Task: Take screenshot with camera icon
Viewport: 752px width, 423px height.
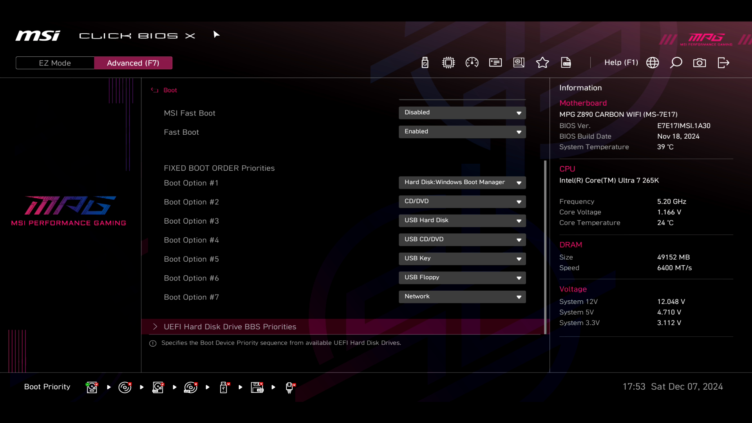Action: tap(700, 63)
